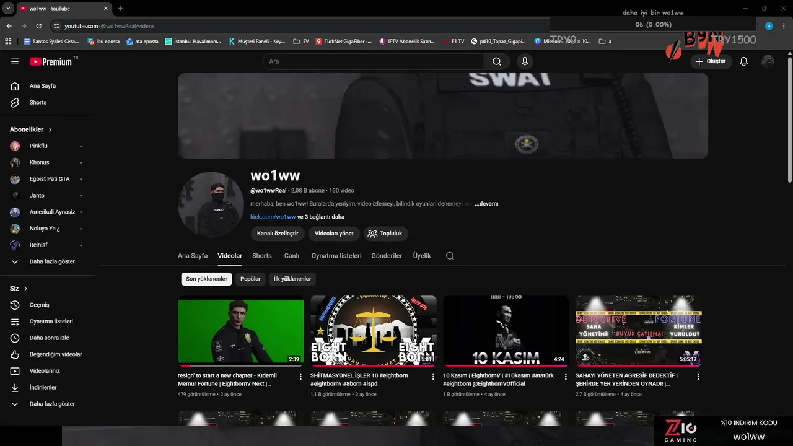Screen dimensions: 793x446
Task: Expand the Siz section chevron
Action: (x=25, y=289)
